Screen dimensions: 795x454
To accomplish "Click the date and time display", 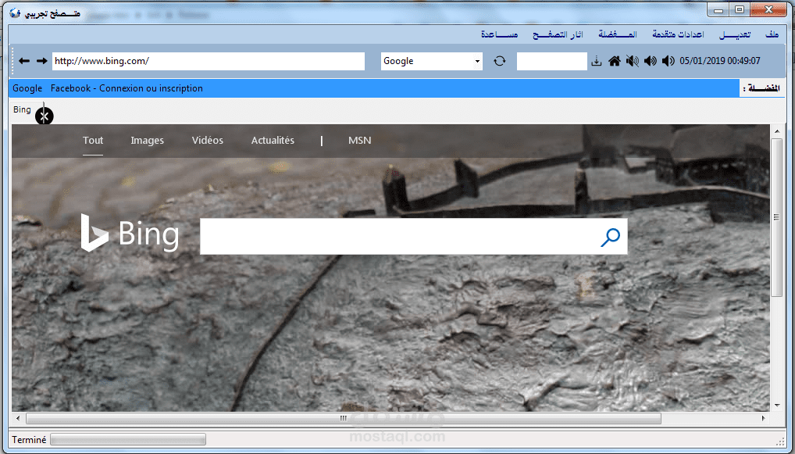I will [x=720, y=61].
